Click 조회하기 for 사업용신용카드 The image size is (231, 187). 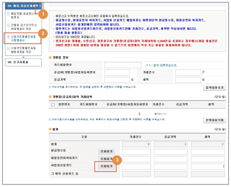[107, 166]
